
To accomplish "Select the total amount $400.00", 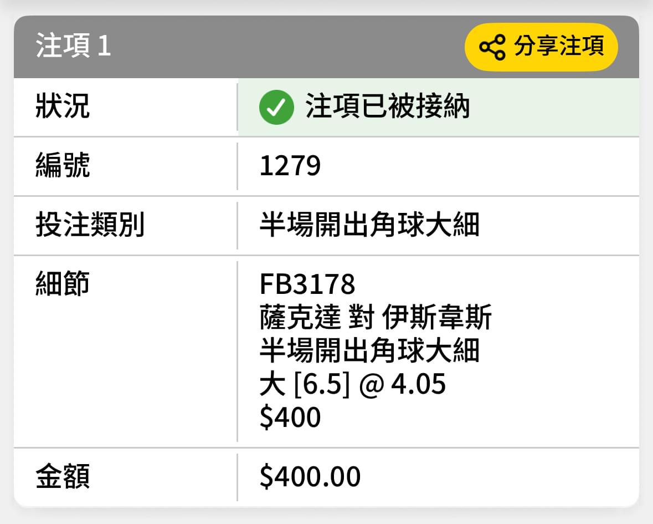I will click(310, 476).
